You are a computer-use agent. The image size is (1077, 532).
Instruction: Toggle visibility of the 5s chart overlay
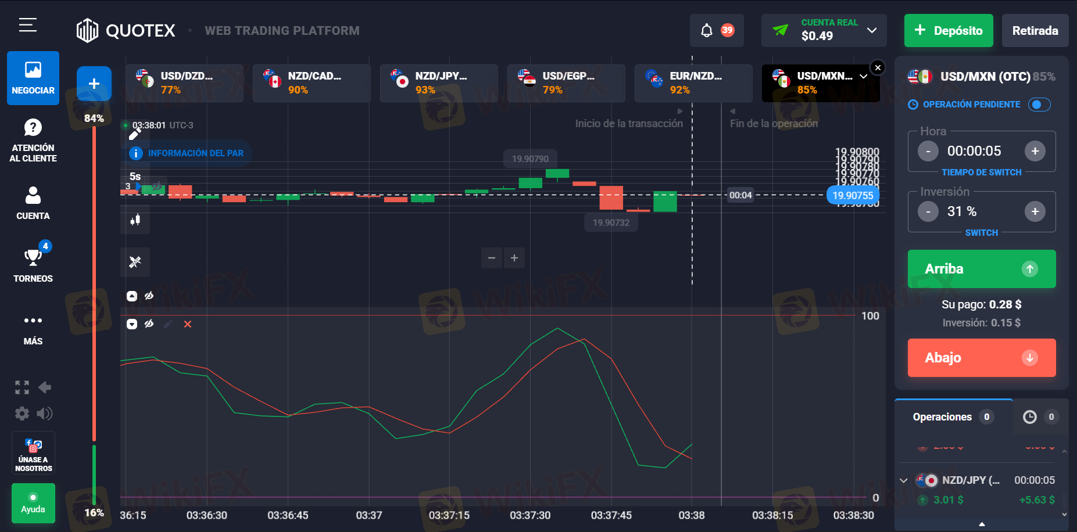pos(157,186)
